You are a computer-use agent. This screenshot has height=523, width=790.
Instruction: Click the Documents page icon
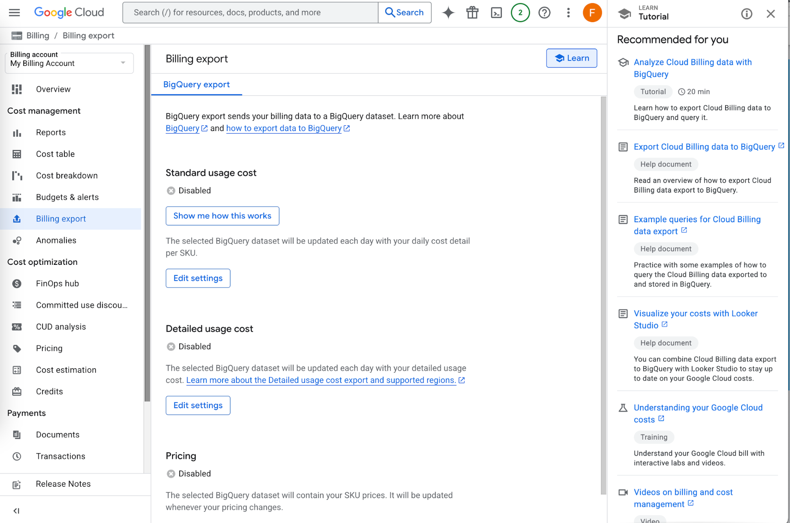(17, 435)
